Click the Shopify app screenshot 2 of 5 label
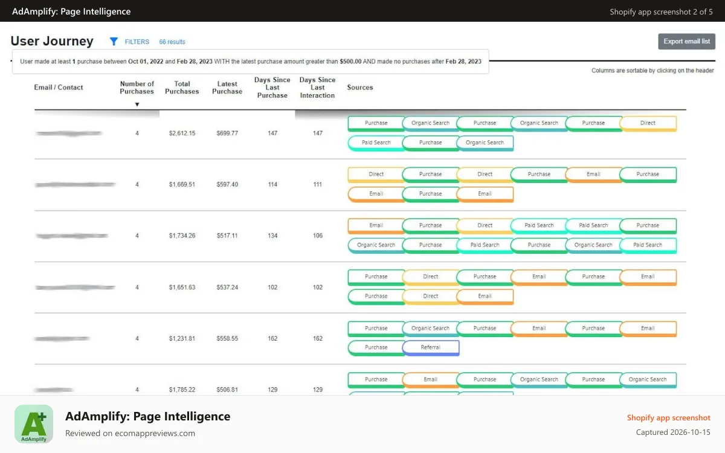Image resolution: width=725 pixels, height=453 pixels. coord(661,11)
